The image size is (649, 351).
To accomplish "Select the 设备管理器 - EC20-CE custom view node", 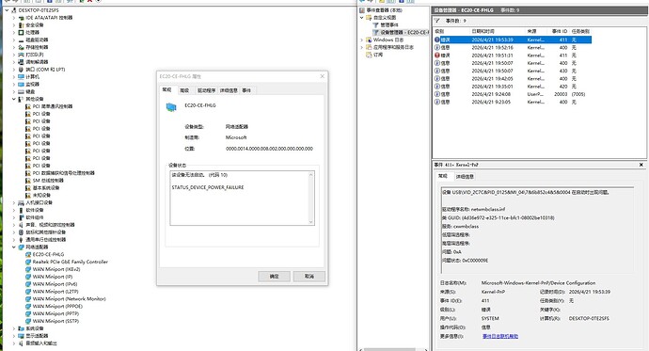I will (x=401, y=32).
